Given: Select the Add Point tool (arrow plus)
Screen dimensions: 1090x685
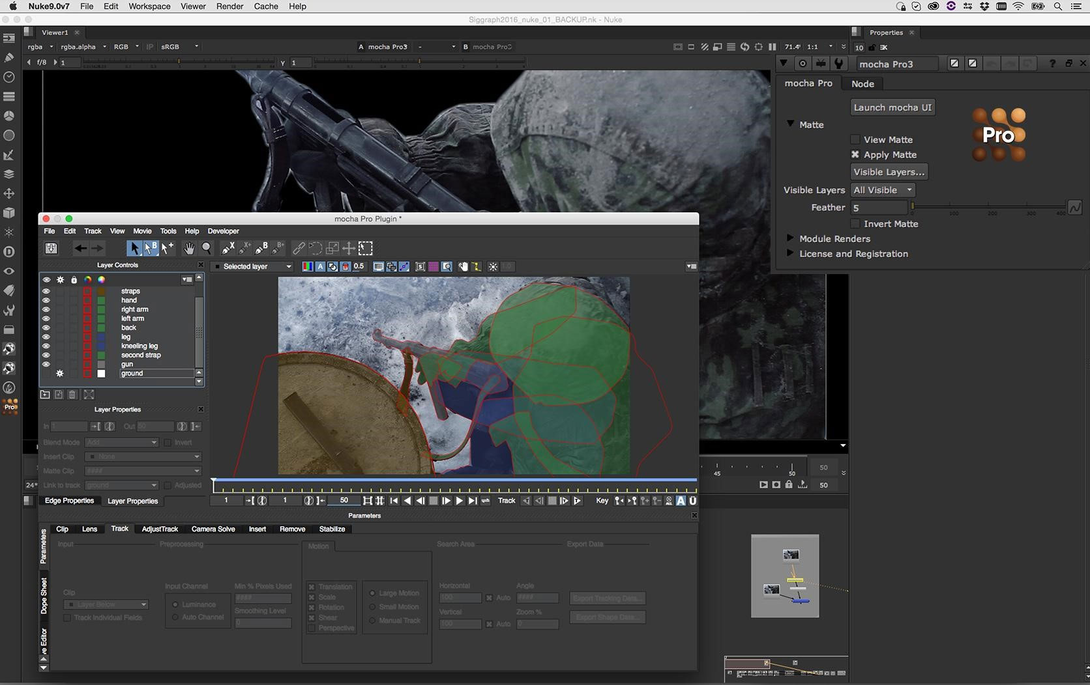Looking at the screenshot, I should click(168, 248).
